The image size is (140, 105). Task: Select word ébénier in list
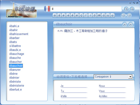[14, 78]
